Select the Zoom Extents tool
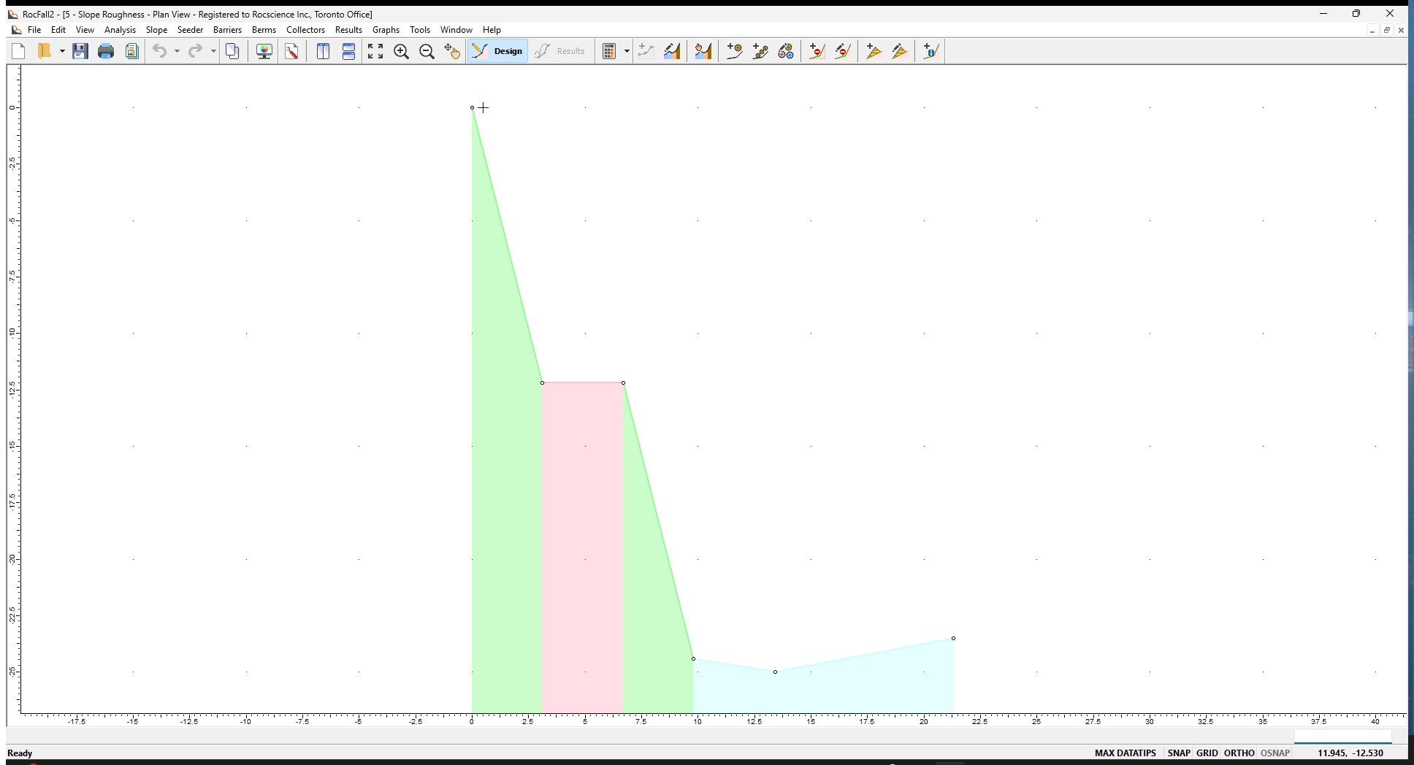The width and height of the screenshot is (1414, 765). pos(375,51)
